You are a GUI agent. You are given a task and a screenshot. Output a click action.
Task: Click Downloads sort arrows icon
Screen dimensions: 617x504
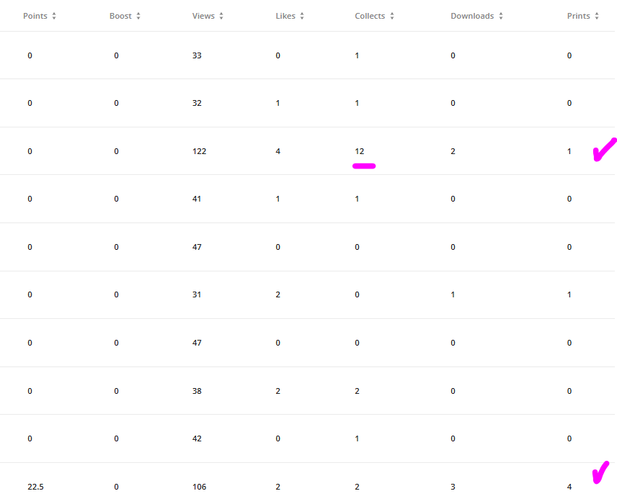coord(501,16)
